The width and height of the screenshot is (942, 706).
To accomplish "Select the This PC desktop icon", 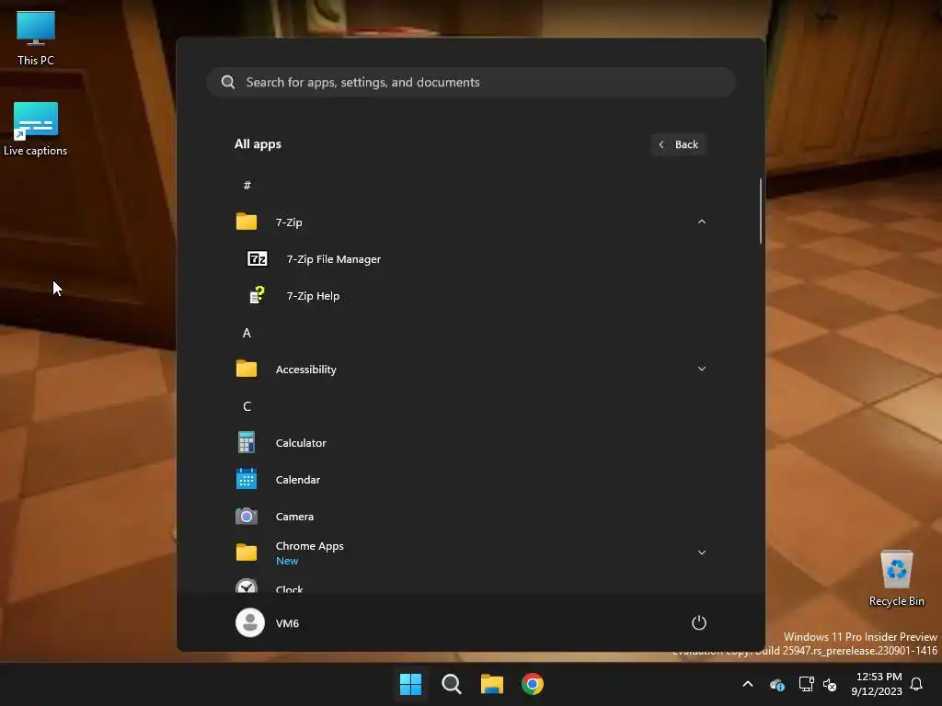I will coord(36,39).
